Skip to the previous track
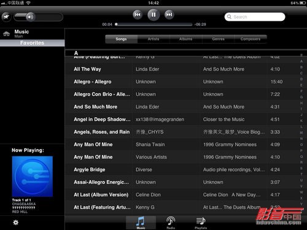 click(x=138, y=15)
